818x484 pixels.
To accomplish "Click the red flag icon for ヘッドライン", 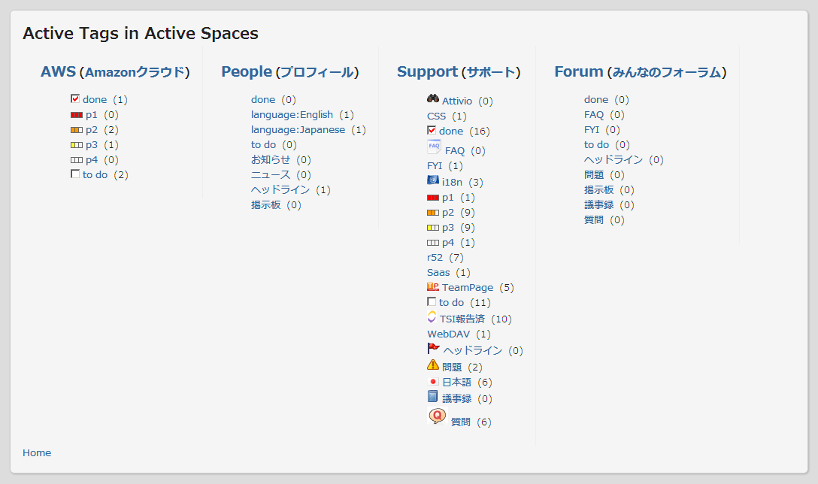I will [x=433, y=348].
